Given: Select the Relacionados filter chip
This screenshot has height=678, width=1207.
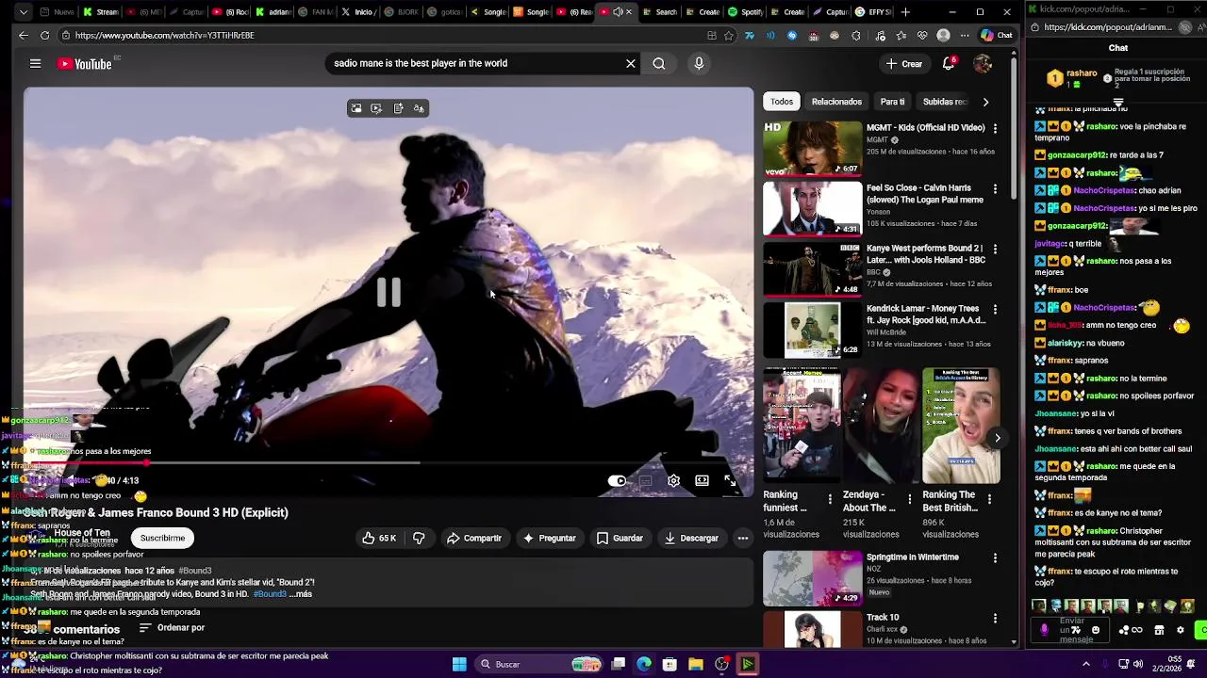Looking at the screenshot, I should [836, 102].
